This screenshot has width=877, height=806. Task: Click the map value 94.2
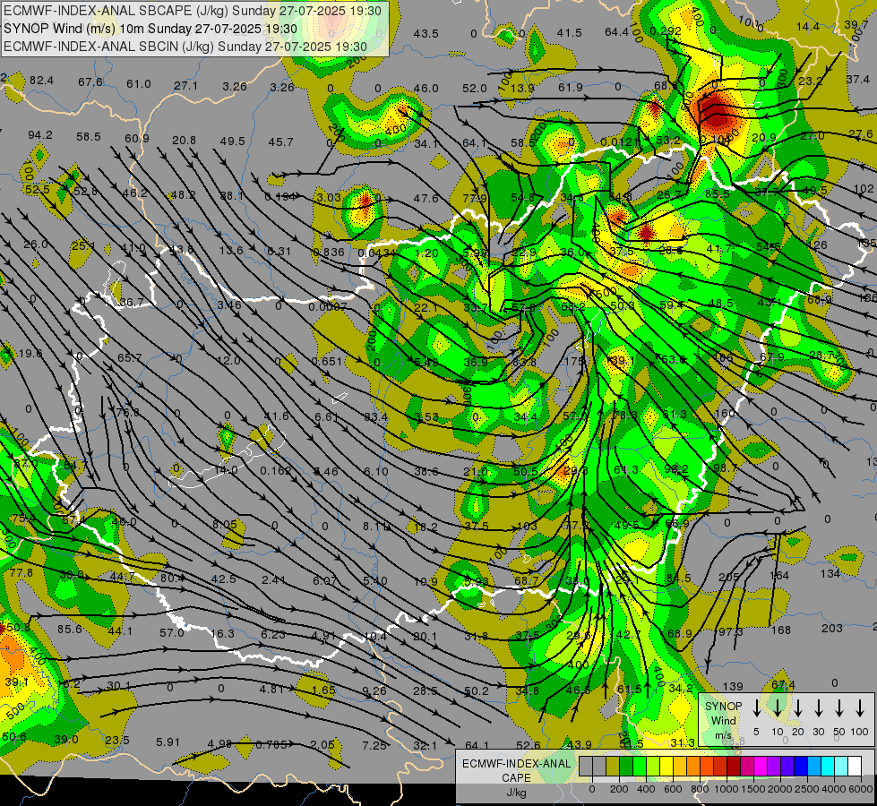pos(40,135)
